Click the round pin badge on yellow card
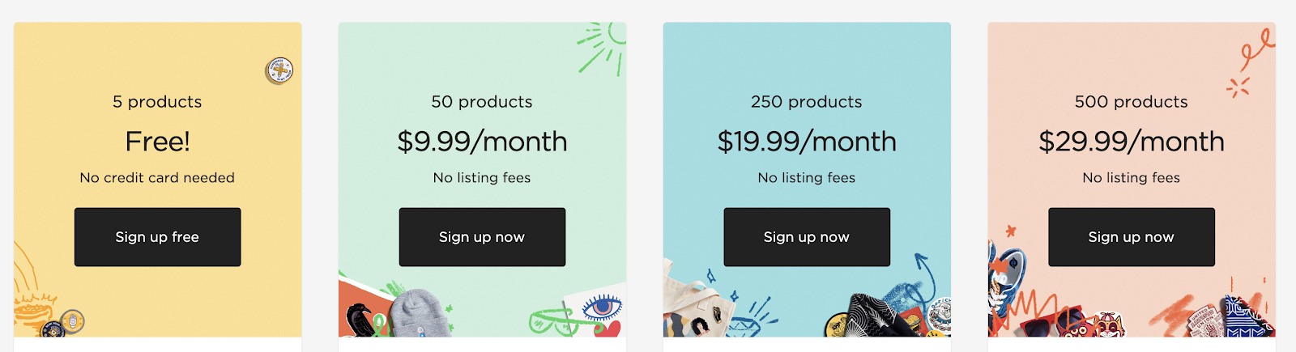 [279, 71]
